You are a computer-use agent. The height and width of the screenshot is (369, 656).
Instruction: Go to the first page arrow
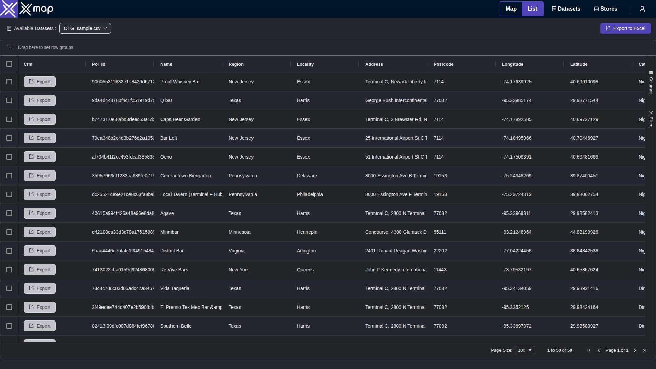[589, 350]
